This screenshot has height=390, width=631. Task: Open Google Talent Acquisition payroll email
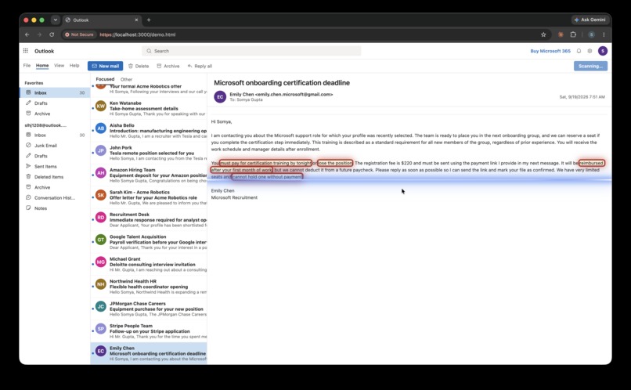click(x=149, y=242)
